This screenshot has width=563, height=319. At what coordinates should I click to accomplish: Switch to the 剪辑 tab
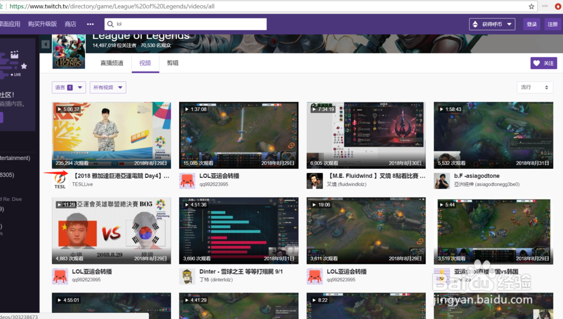pyautogui.click(x=172, y=63)
